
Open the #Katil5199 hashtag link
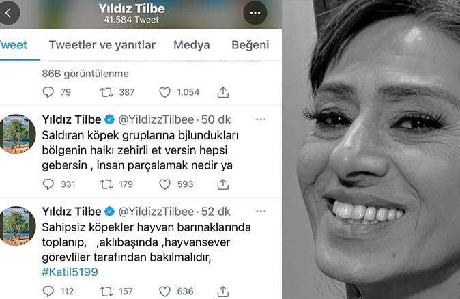70,272
